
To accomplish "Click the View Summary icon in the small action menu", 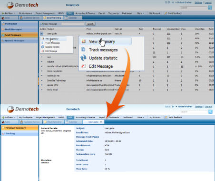I will point(43,39).
